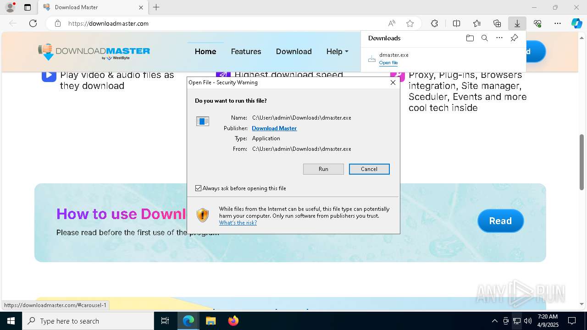The width and height of the screenshot is (587, 330).
Task: Open the tab actions menu icon
Action: click(28, 7)
